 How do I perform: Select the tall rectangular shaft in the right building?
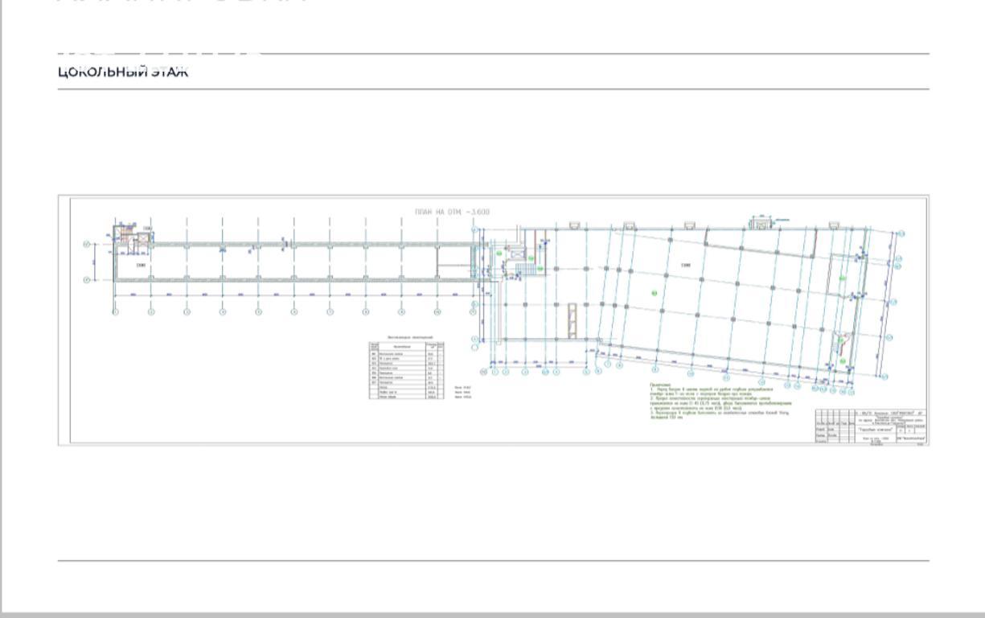tap(572, 318)
